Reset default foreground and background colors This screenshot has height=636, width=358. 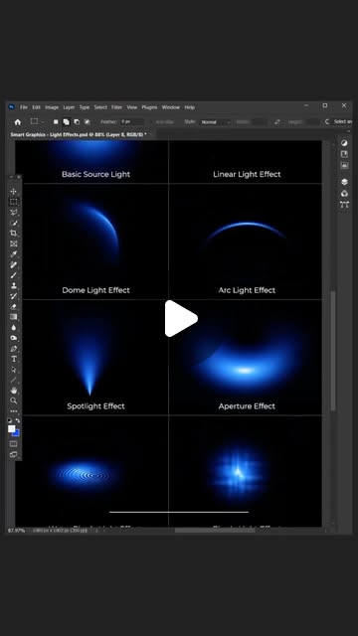coord(10,420)
